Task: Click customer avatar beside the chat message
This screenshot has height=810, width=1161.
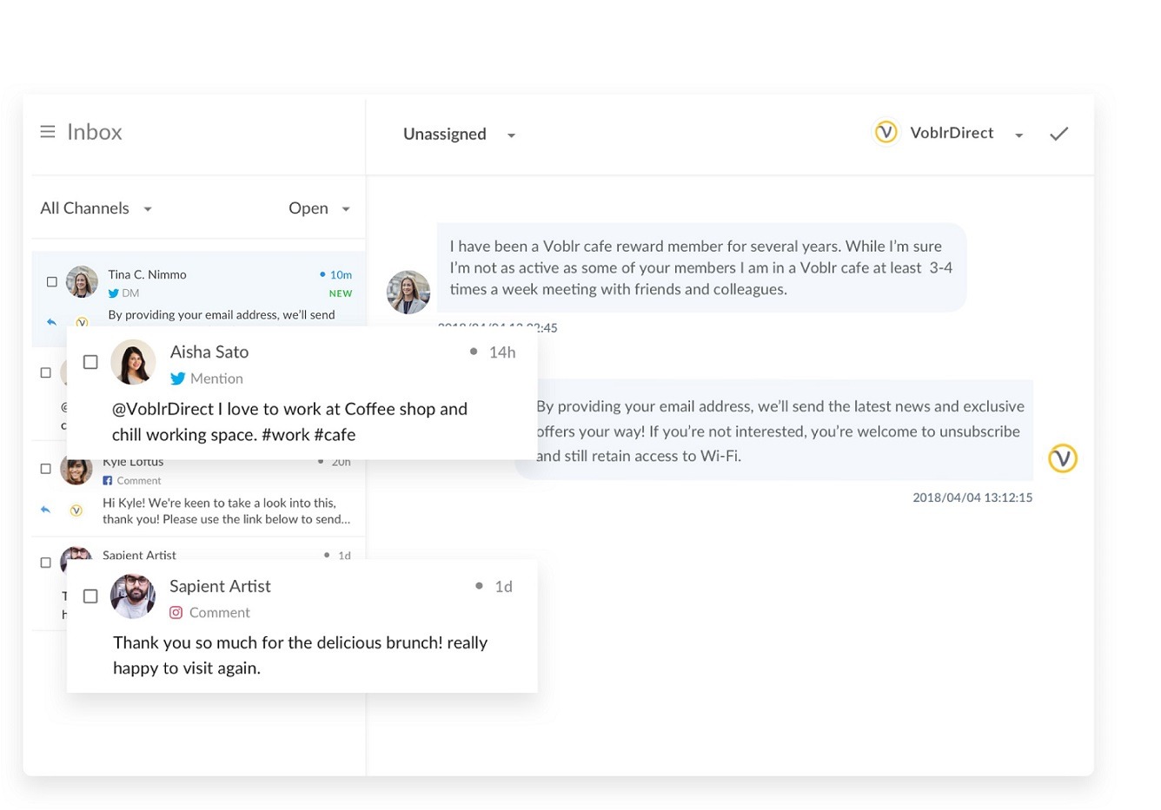Action: (x=408, y=292)
